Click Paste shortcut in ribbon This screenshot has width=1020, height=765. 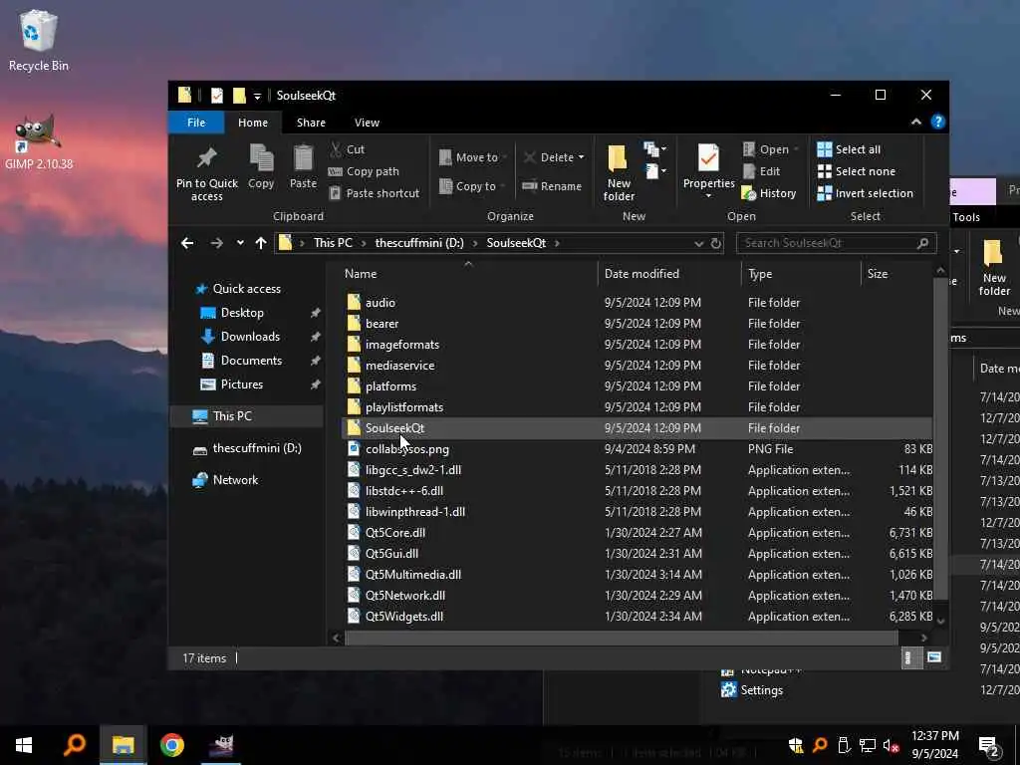tap(375, 193)
